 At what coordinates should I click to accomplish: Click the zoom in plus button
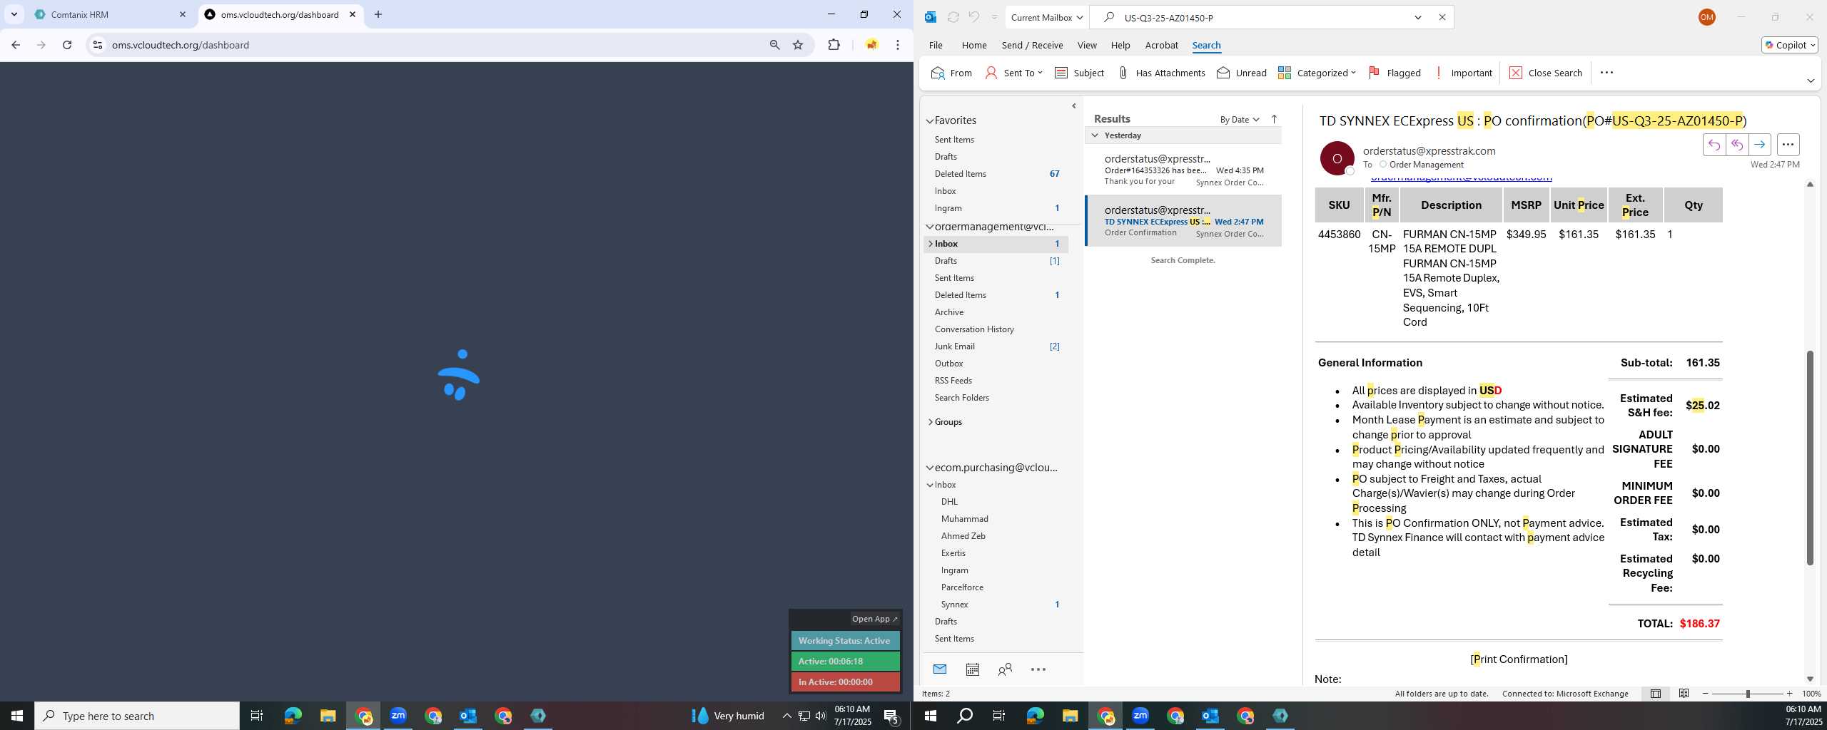(1789, 694)
